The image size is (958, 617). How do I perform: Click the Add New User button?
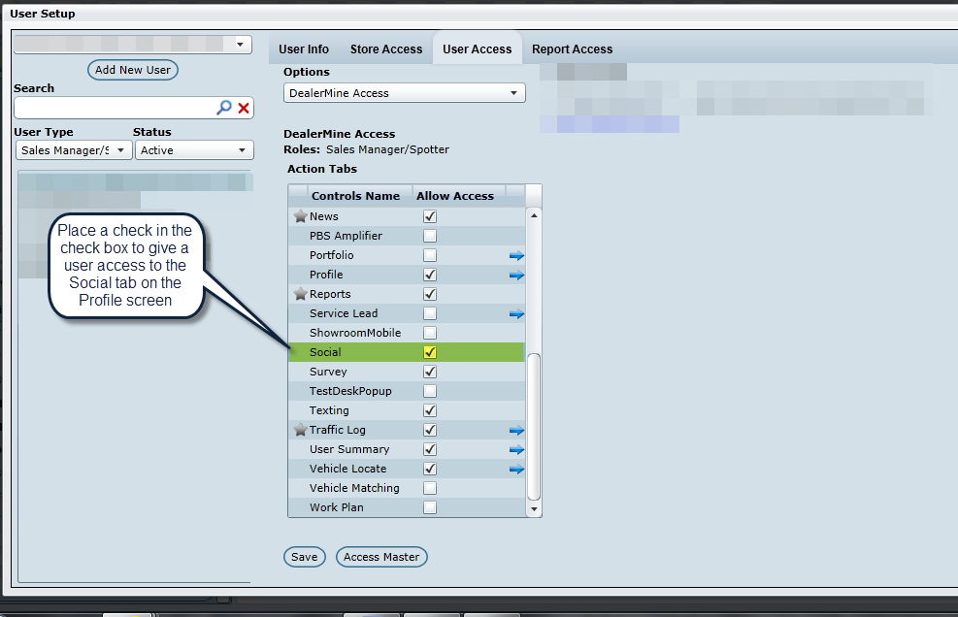tap(133, 70)
